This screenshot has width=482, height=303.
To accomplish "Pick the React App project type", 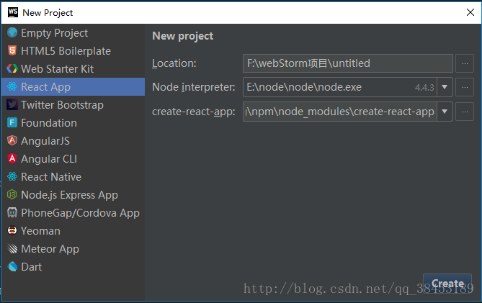I will 73,86.
